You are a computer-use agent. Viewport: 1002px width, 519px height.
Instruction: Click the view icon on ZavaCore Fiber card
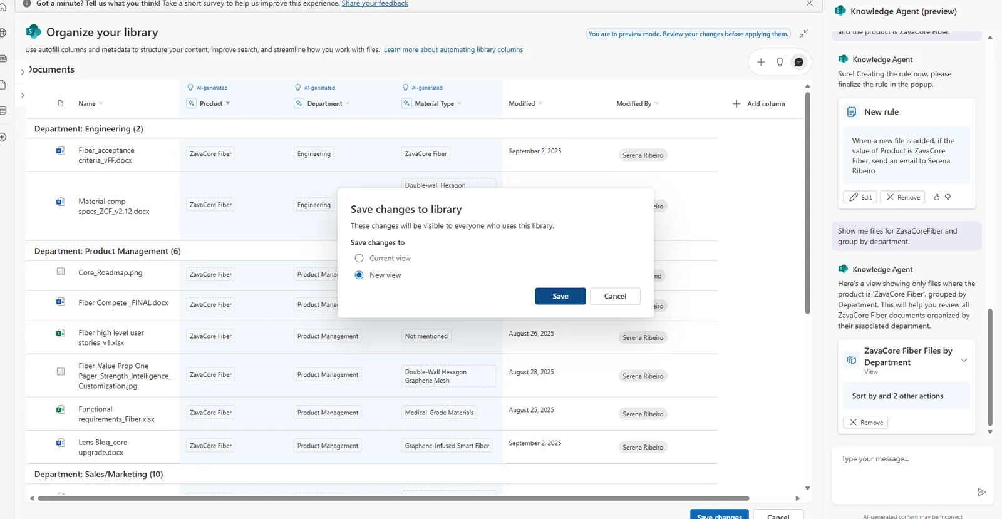(852, 360)
